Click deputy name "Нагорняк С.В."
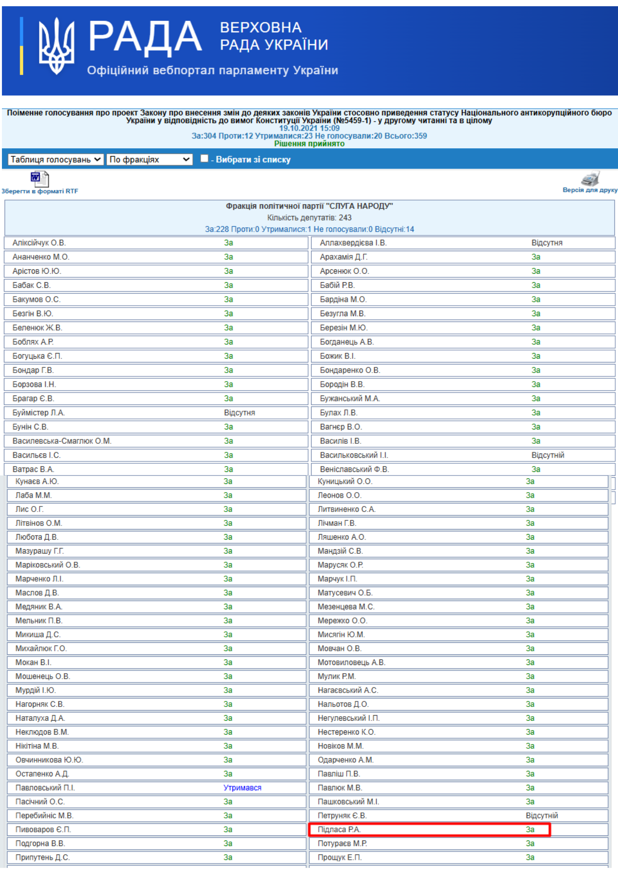618x874 pixels. pos(40,704)
